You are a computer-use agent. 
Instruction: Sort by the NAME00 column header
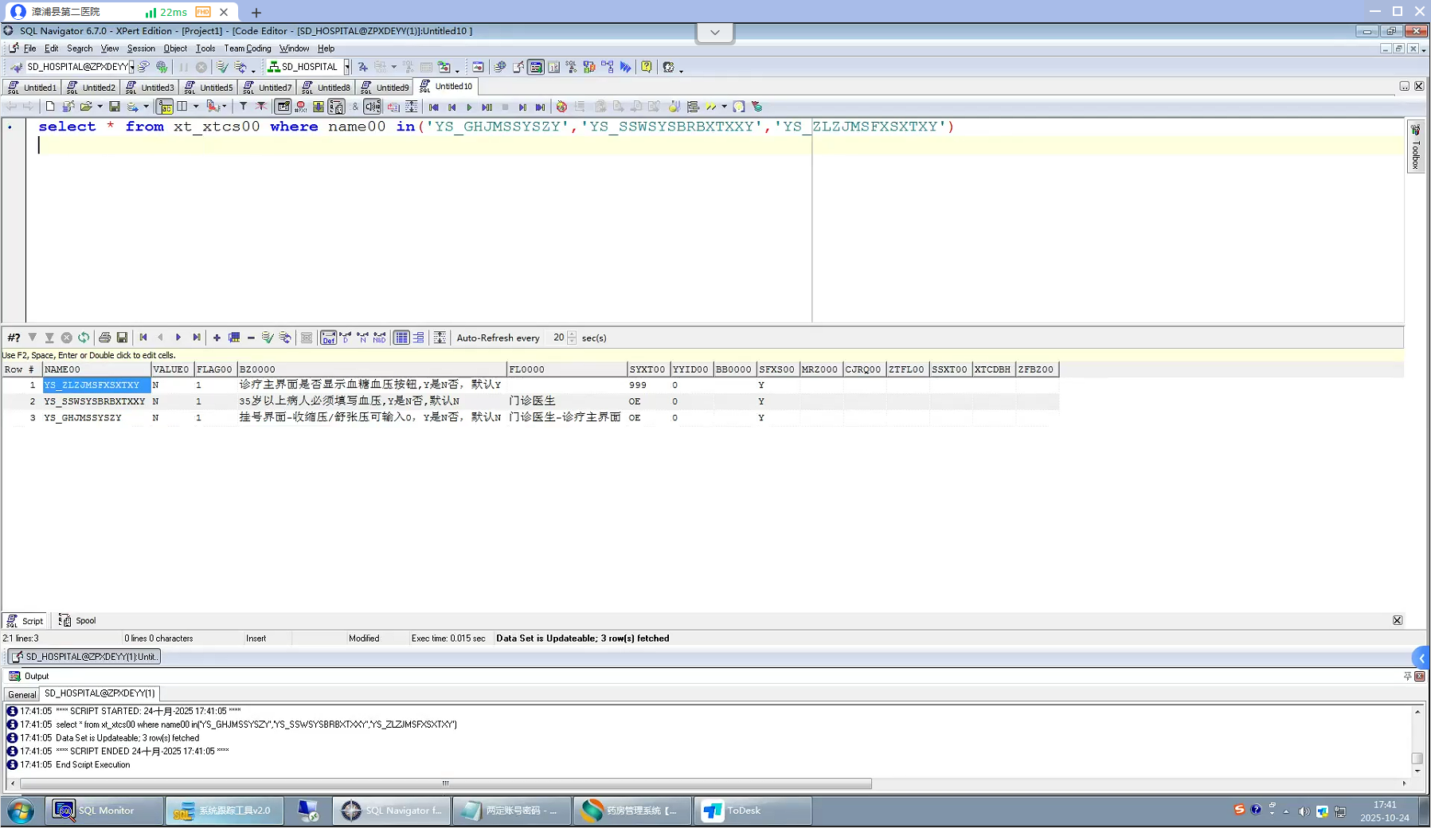tap(97, 369)
